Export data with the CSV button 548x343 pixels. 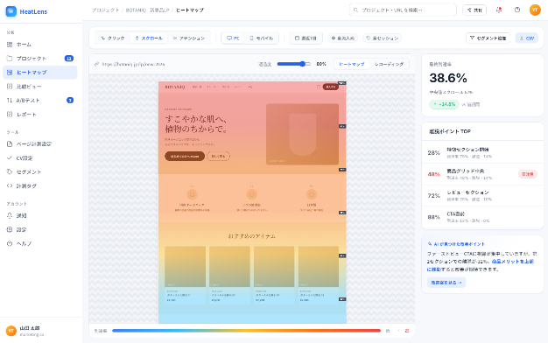click(x=527, y=38)
